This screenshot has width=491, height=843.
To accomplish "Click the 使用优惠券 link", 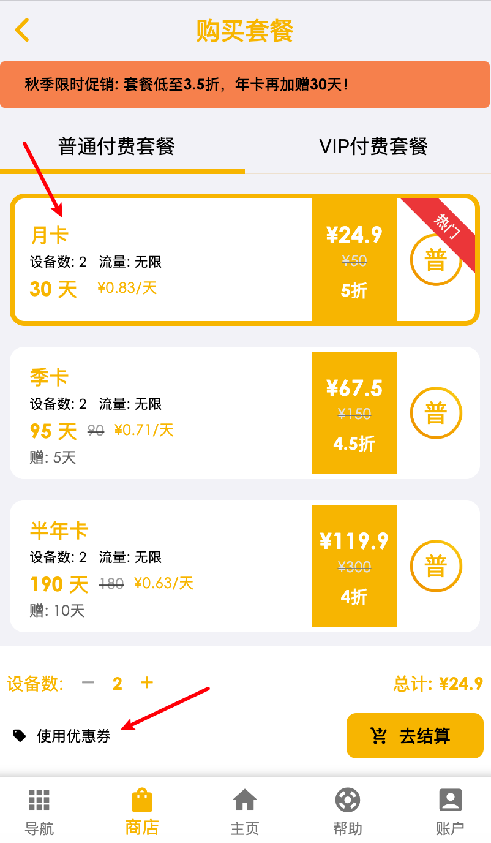I will click(73, 736).
